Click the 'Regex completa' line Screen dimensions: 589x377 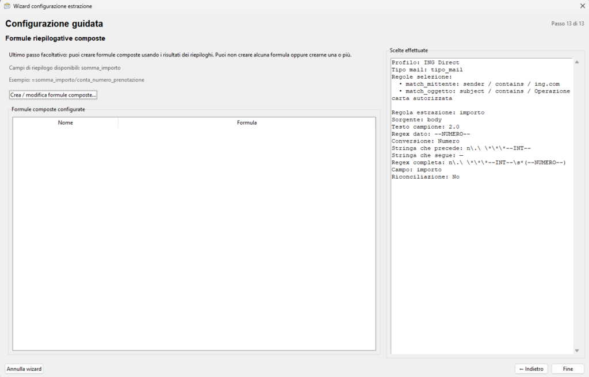pos(479,163)
